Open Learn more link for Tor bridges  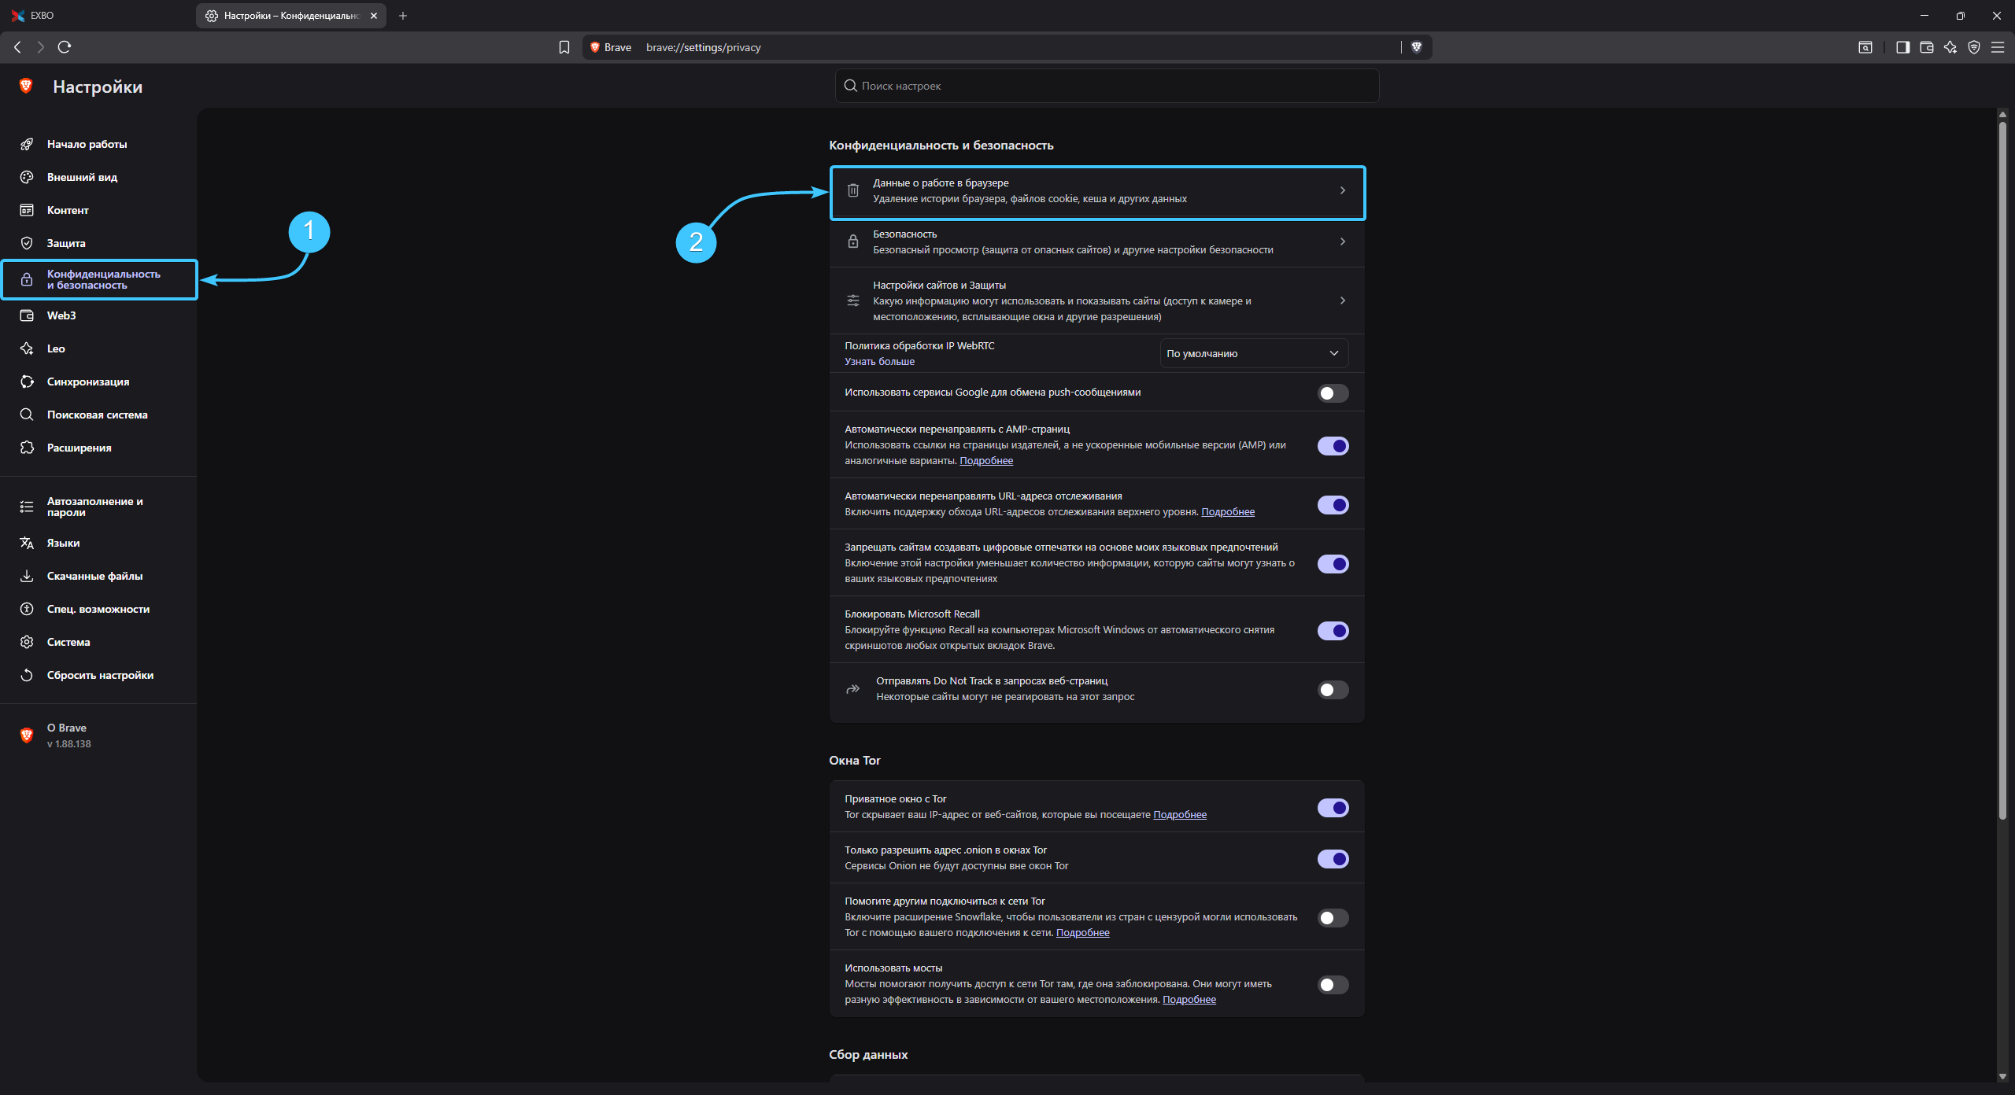(1189, 1000)
